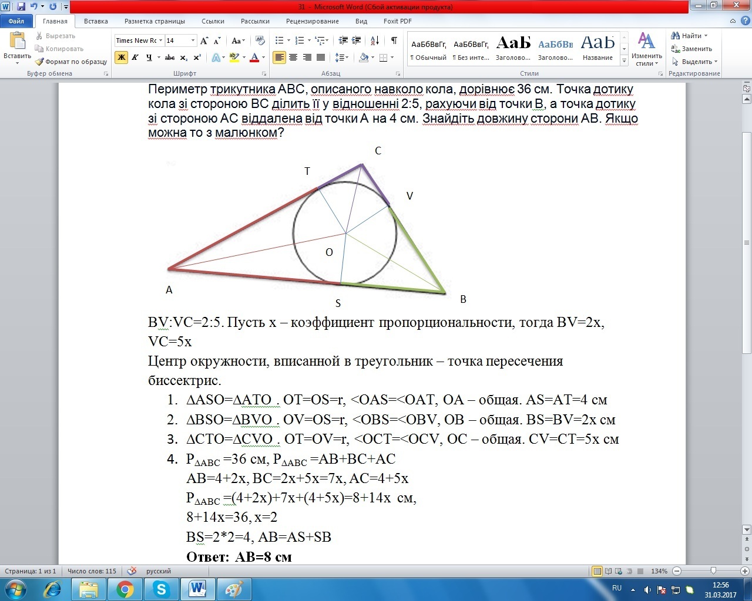This screenshot has width=752, height=601.
Task: Apply the Название style
Action: pos(597,49)
